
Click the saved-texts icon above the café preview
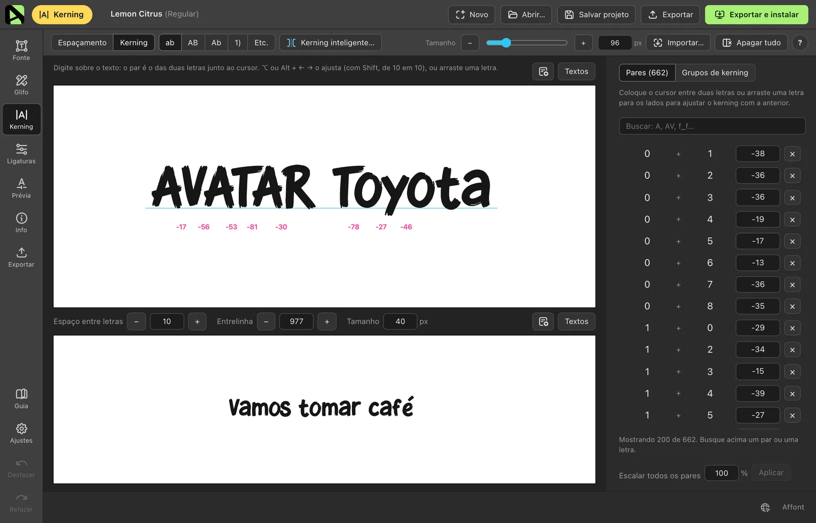(543, 321)
